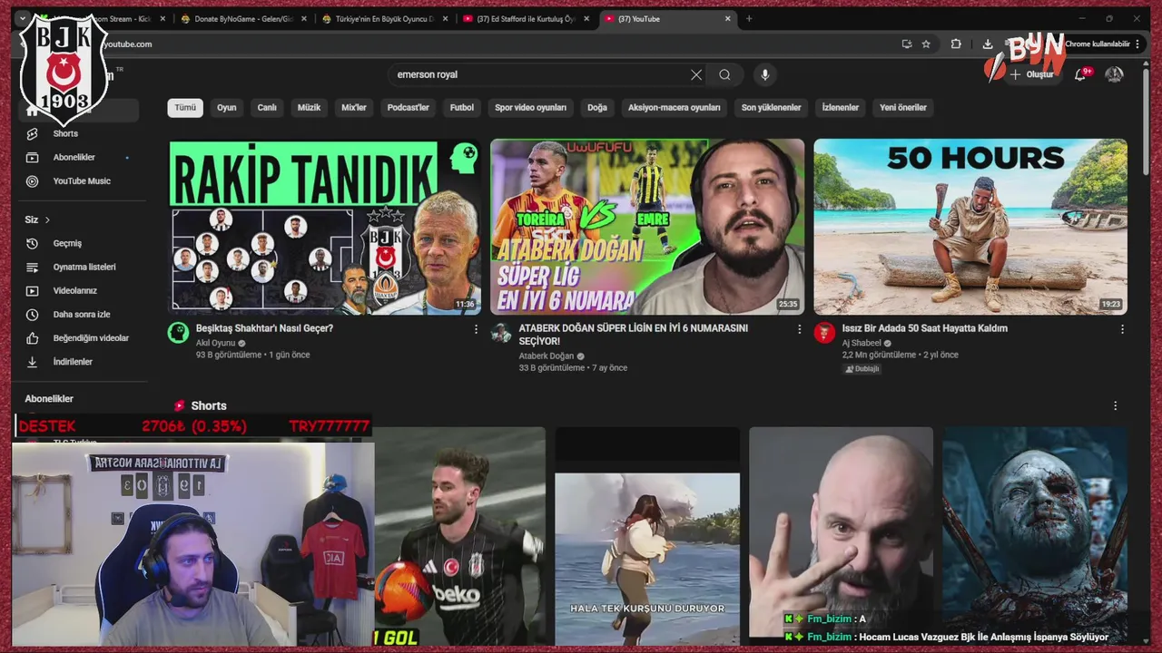Click the magnifier search button
The image size is (1162, 653).
[724, 74]
